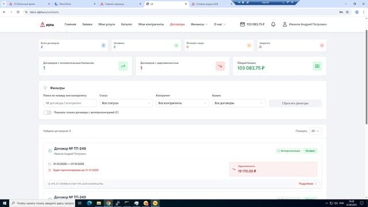Click the red downward trend icon in debt card

point(220,66)
